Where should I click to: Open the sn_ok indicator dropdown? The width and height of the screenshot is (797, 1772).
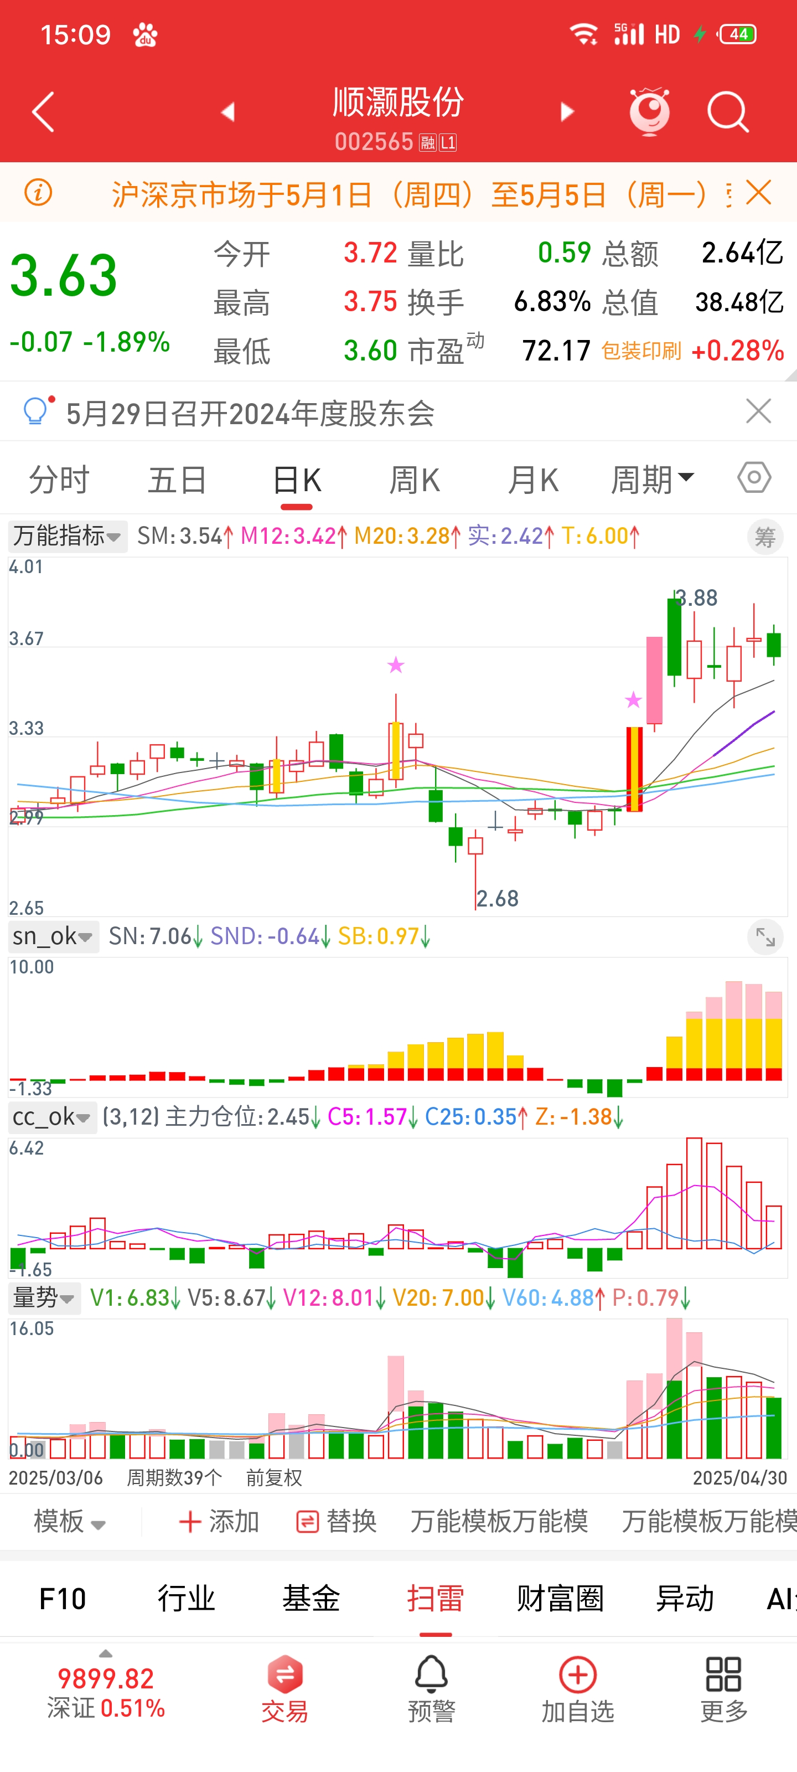53,936
